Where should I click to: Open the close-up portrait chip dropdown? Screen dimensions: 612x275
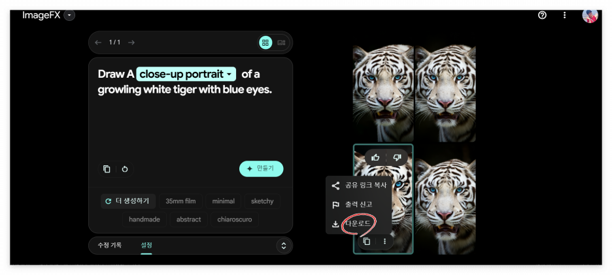(x=186, y=74)
